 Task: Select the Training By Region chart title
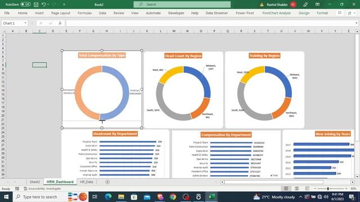point(264,56)
